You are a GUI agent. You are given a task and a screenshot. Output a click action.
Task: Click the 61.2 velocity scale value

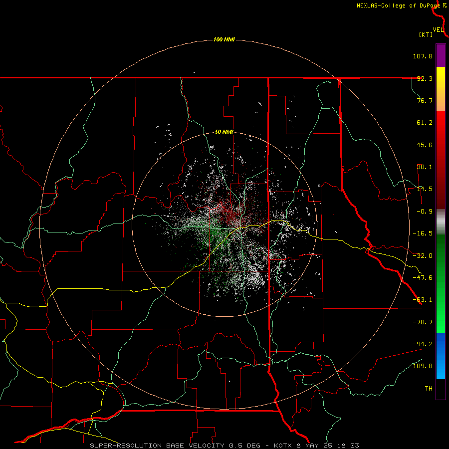(x=425, y=123)
